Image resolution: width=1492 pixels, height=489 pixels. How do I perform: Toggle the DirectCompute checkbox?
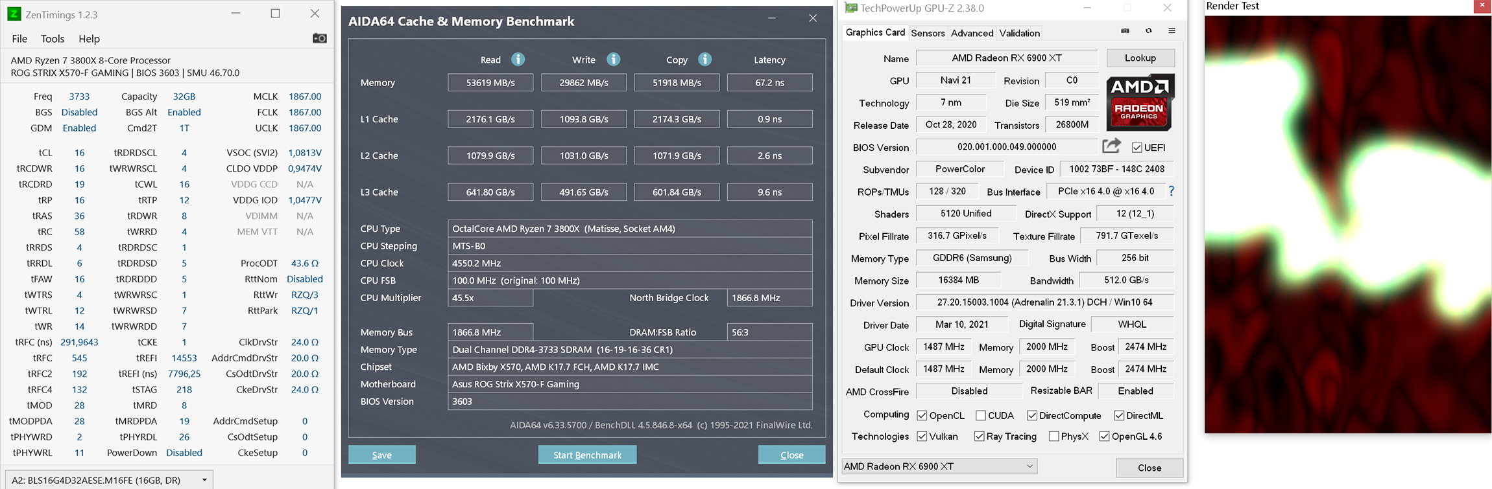pos(1032,416)
